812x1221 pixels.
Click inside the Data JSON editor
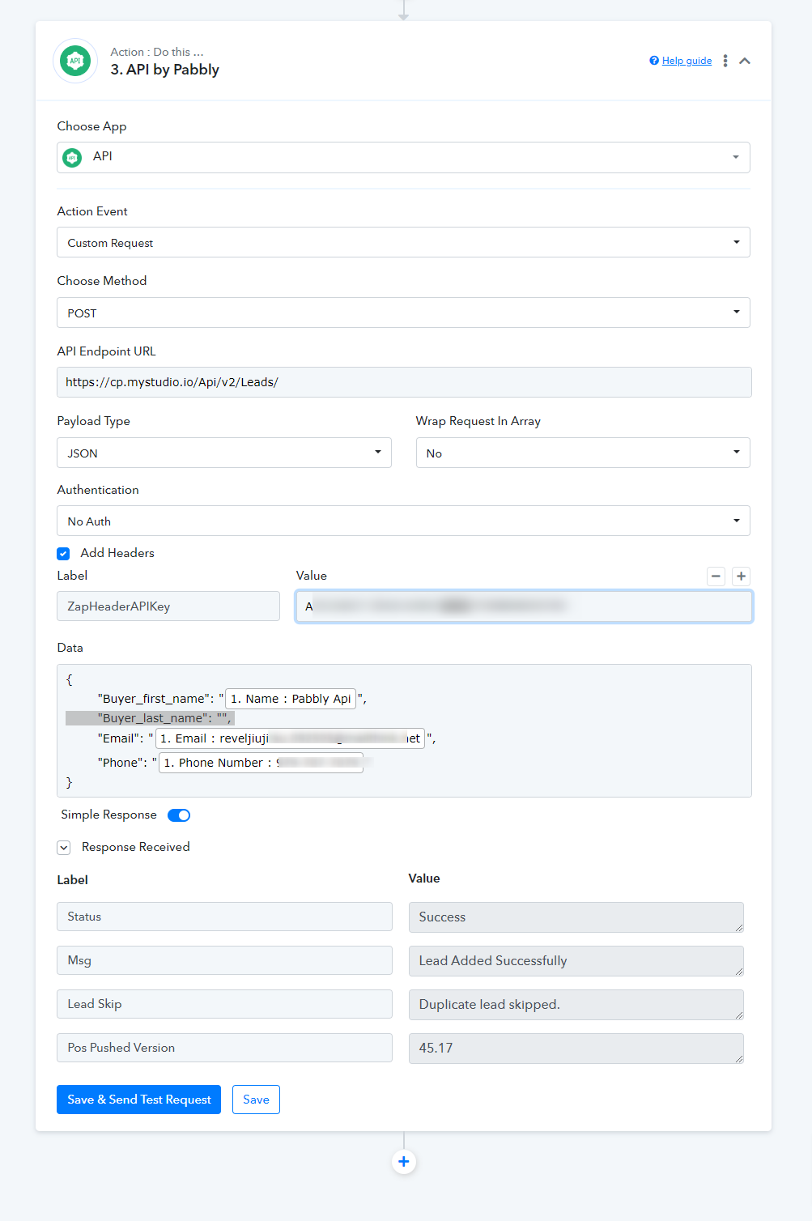click(404, 730)
